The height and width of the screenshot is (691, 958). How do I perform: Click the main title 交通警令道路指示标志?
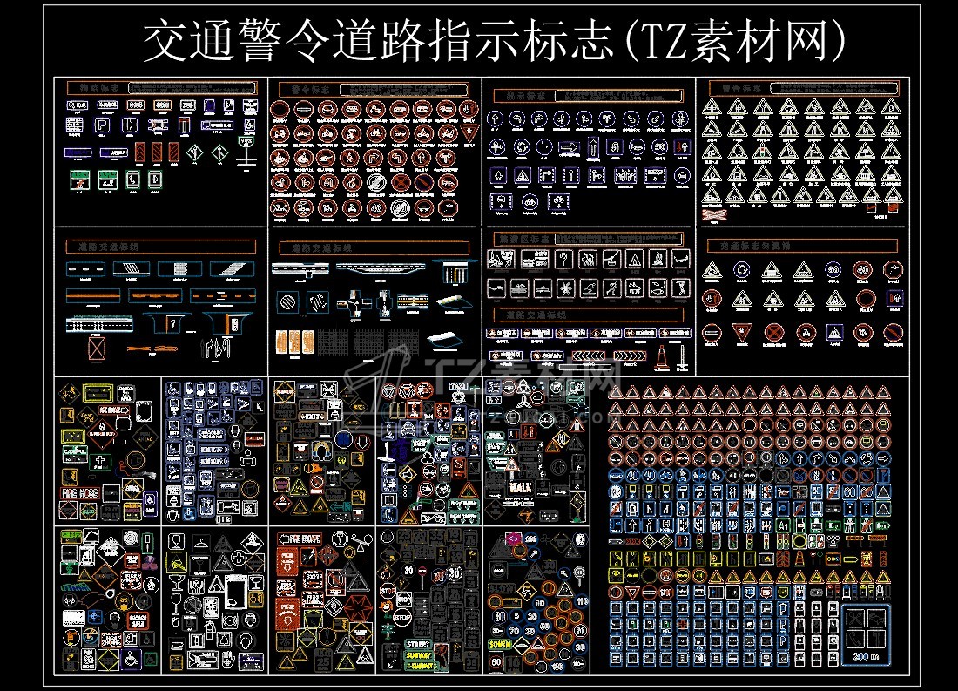tap(378, 41)
